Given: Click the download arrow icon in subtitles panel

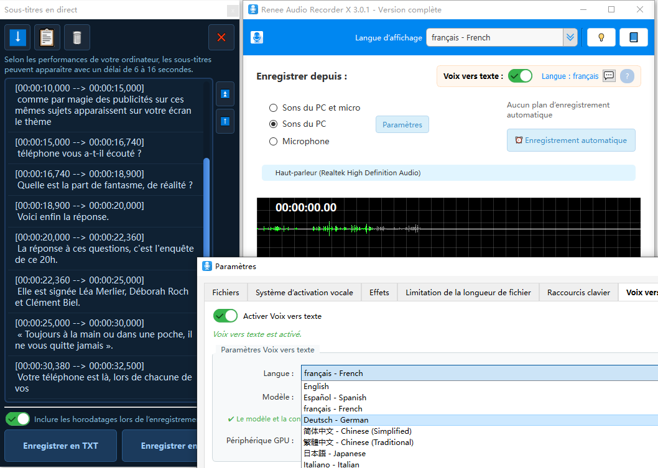Looking at the screenshot, I should pyautogui.click(x=17, y=37).
